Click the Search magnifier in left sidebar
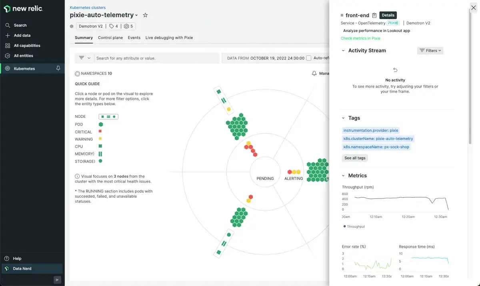 [8, 25]
